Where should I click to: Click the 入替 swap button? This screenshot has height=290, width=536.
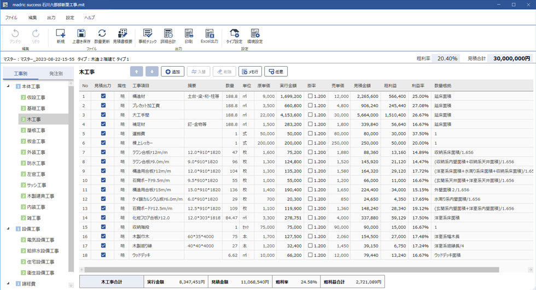tap(199, 72)
